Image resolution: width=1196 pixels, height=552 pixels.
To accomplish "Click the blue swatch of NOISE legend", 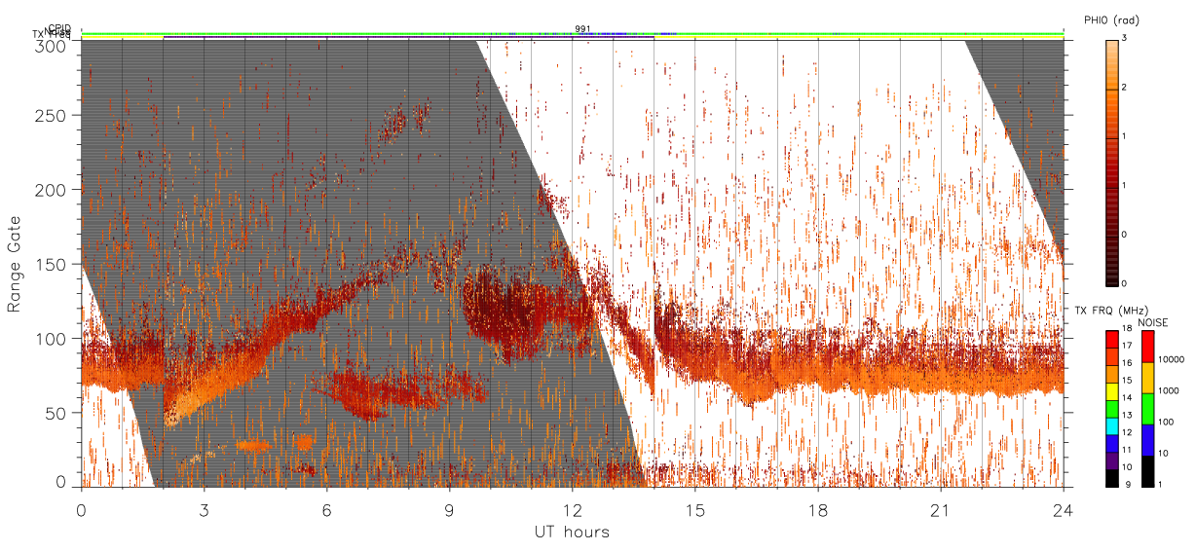I will point(1147,440).
